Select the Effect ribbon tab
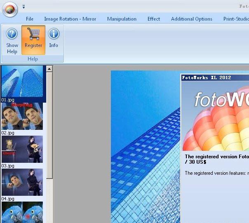The width and height of the screenshot is (249, 223). click(x=154, y=19)
